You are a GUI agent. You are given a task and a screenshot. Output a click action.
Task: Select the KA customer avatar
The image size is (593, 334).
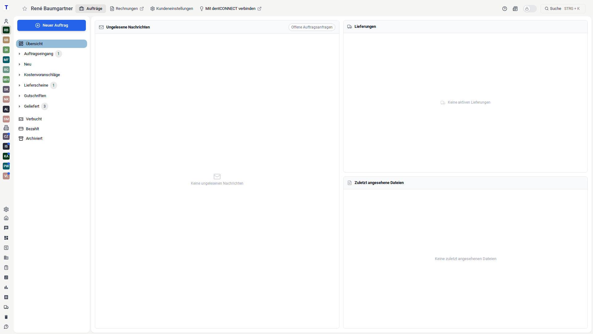pyautogui.click(x=6, y=156)
